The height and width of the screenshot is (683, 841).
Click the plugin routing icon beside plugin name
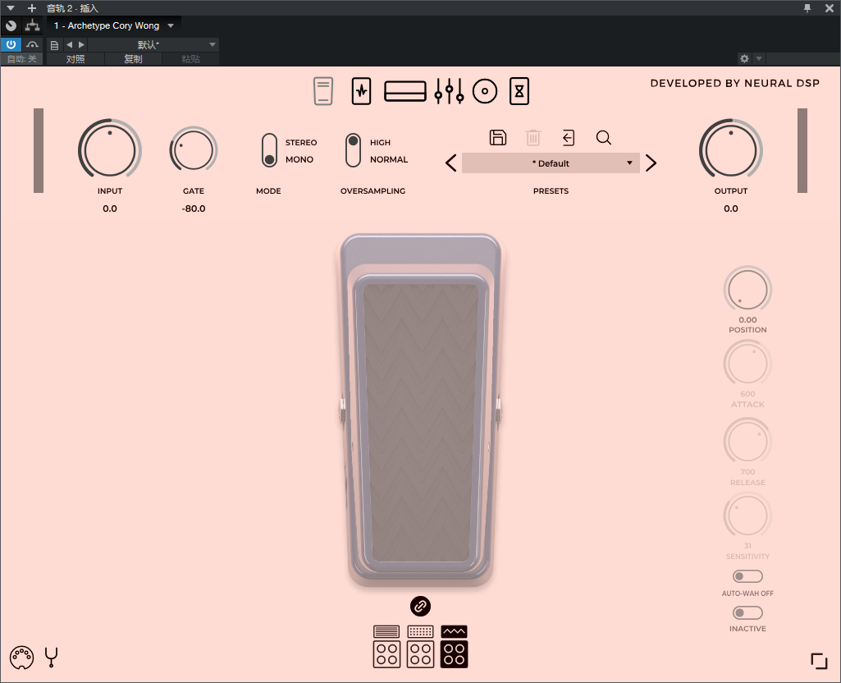coord(32,25)
